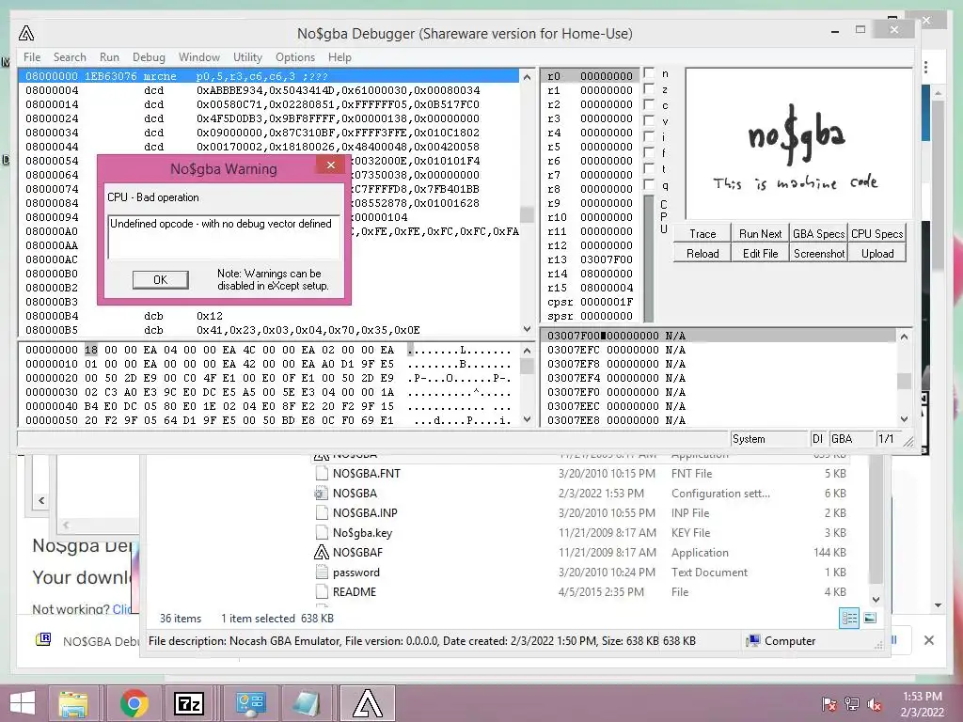963x722 pixels.
Task: Toggle the c flag checkbox
Action: pyautogui.click(x=649, y=105)
